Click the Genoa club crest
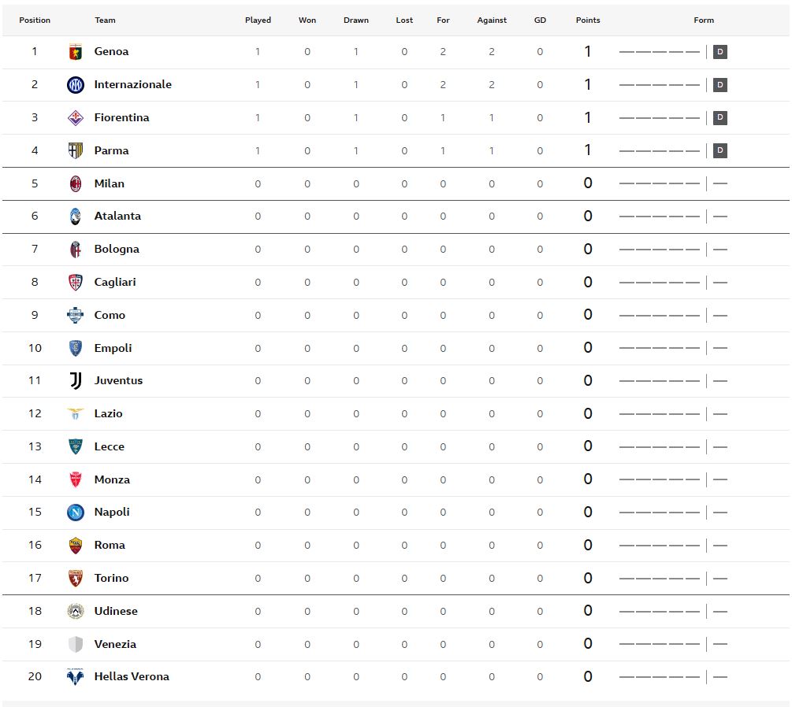This screenshot has height=707, width=792. (x=76, y=51)
